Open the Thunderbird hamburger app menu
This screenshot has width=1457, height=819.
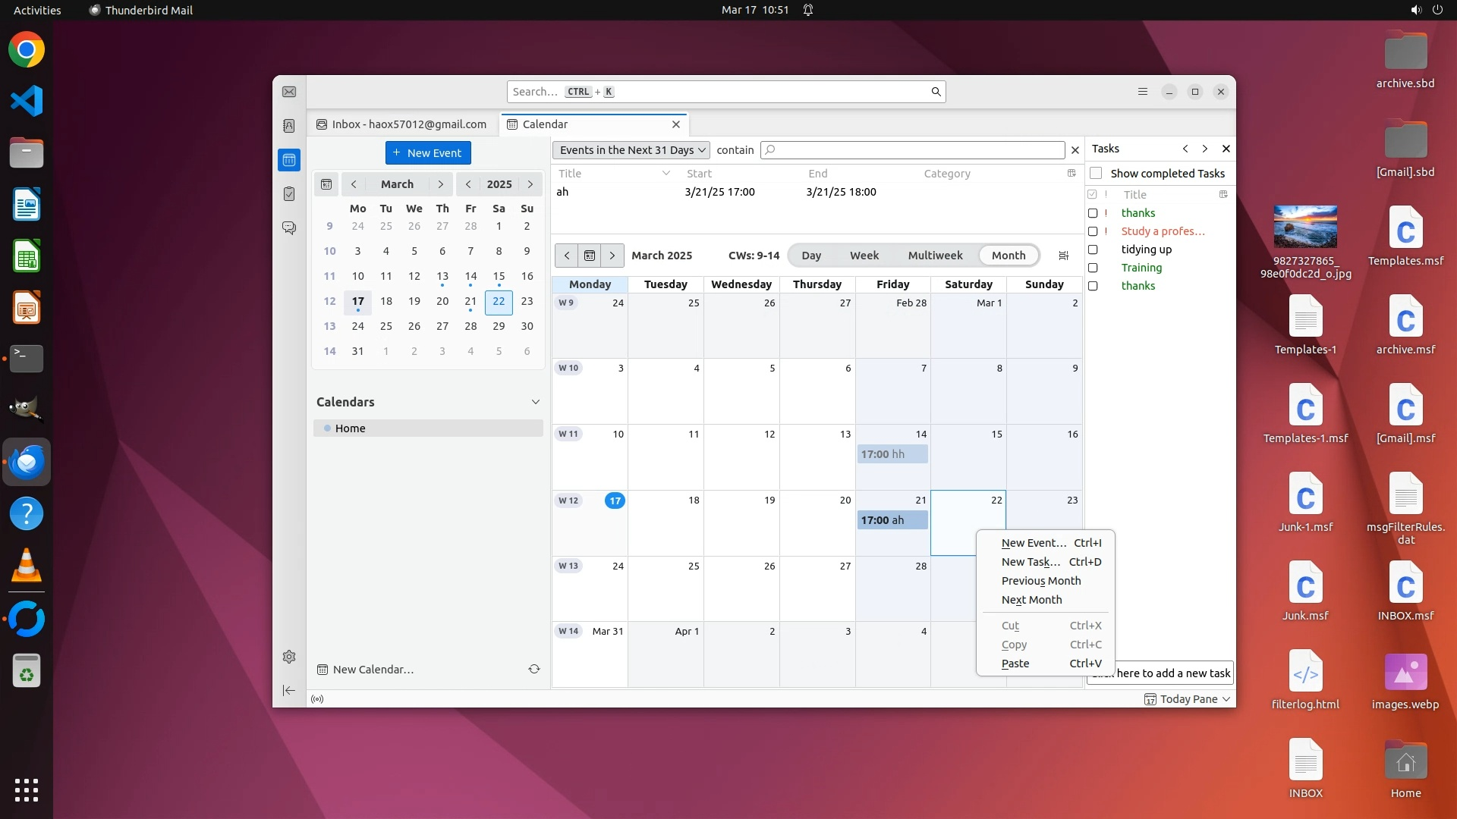(1142, 92)
